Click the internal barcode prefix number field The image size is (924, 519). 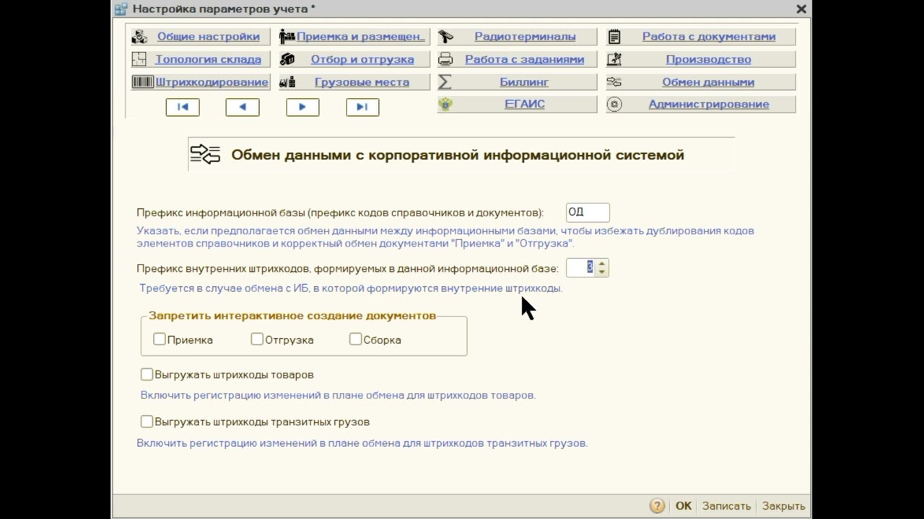coord(581,267)
